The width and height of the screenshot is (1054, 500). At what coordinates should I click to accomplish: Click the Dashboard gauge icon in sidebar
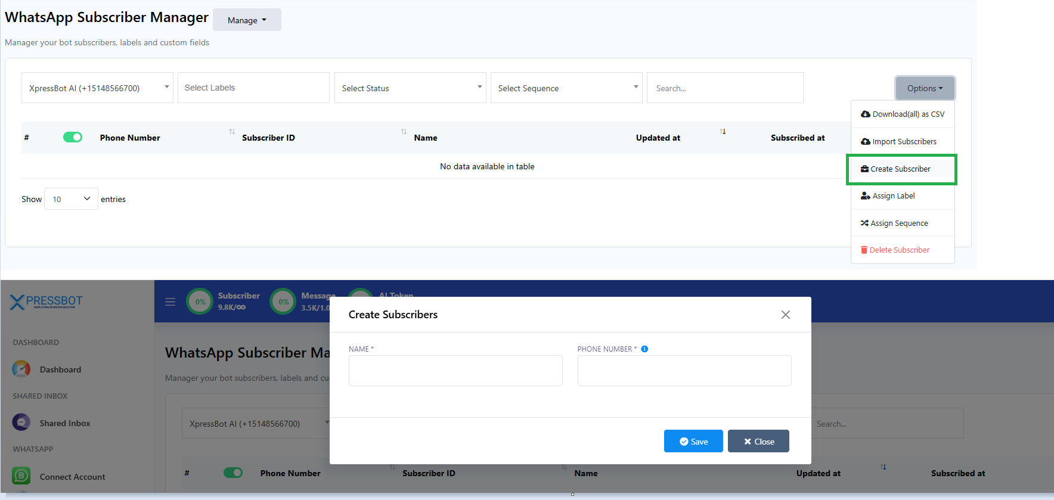(x=21, y=369)
